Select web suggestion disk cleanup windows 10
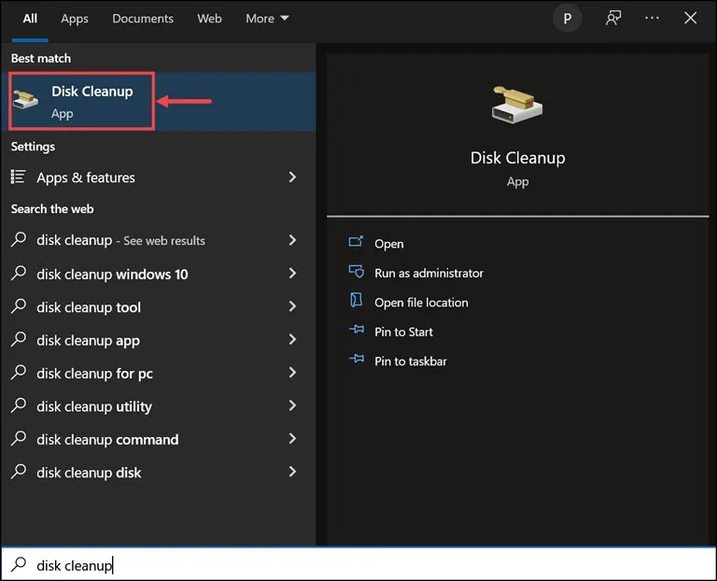The height and width of the screenshot is (581, 717). click(x=158, y=274)
